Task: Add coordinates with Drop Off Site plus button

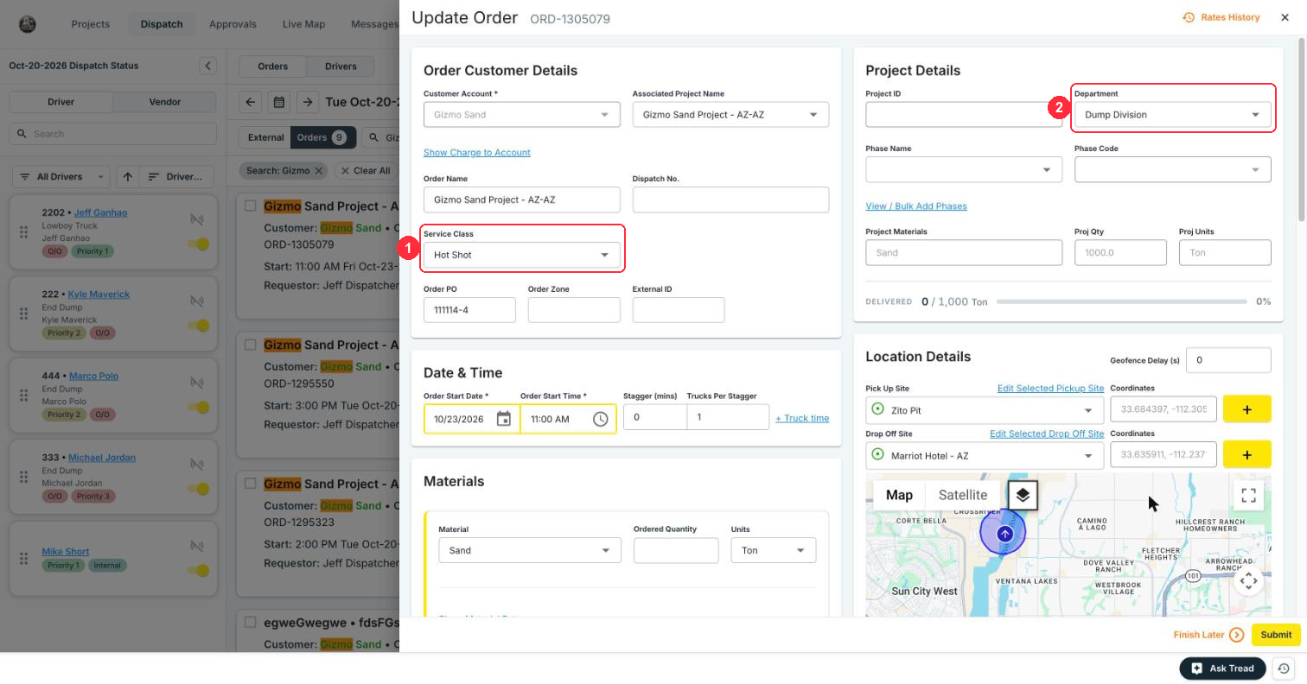Action: pyautogui.click(x=1246, y=454)
